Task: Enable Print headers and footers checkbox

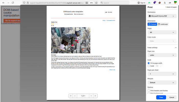Action: click(149, 91)
